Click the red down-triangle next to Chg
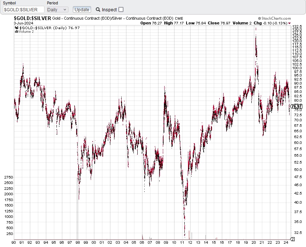This screenshot has height=247, width=306. coord(289,23)
